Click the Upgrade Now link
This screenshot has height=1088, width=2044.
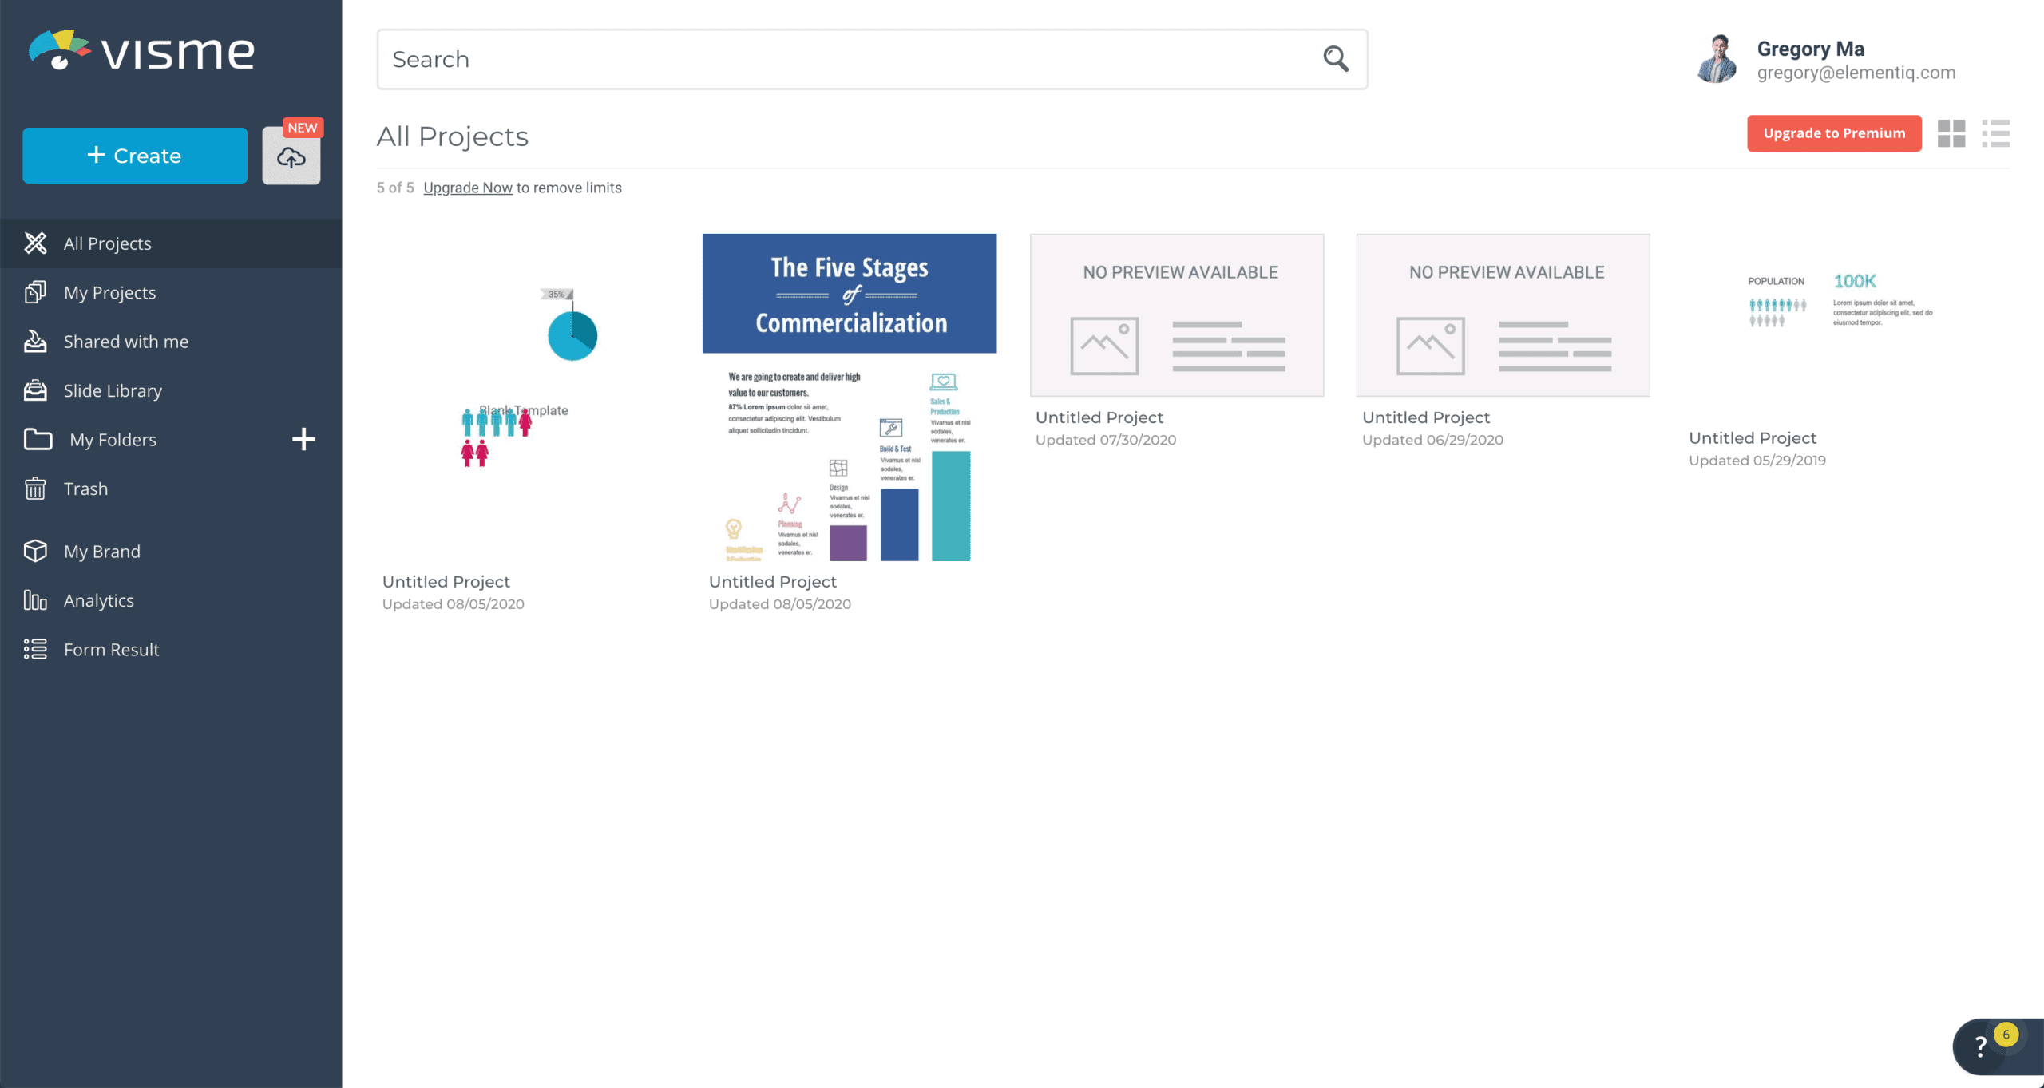click(468, 188)
